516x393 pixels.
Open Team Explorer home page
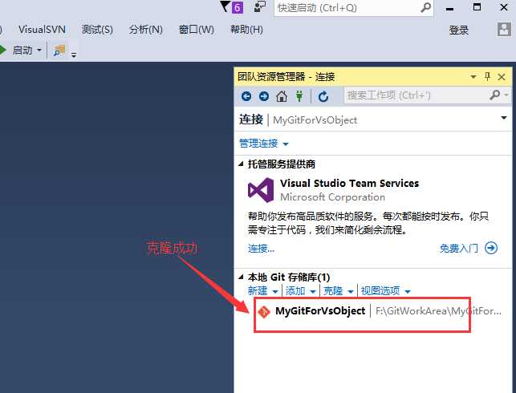coord(282,96)
